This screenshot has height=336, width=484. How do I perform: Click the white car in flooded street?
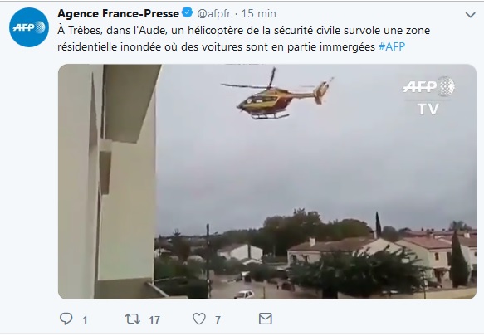tap(244, 295)
